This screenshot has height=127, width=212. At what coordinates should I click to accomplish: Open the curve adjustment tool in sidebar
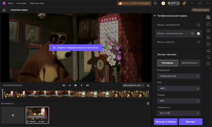coord(208,24)
